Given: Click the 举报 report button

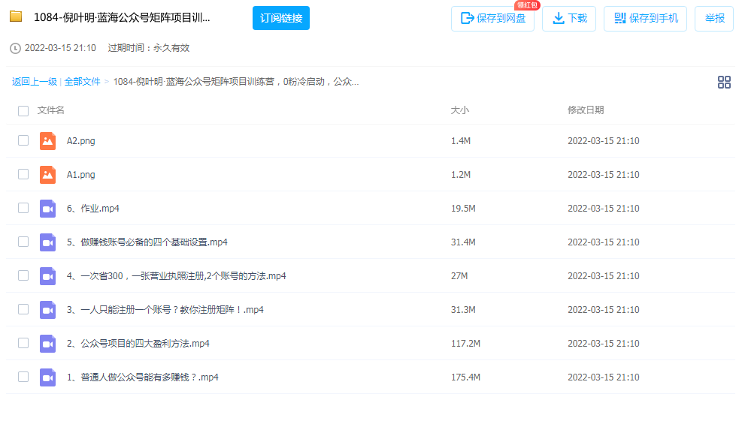Looking at the screenshot, I should 714,19.
